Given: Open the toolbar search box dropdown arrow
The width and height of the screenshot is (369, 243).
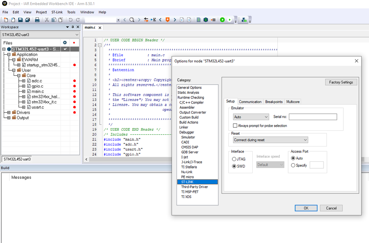Looking at the screenshot, I should (x=118, y=20).
